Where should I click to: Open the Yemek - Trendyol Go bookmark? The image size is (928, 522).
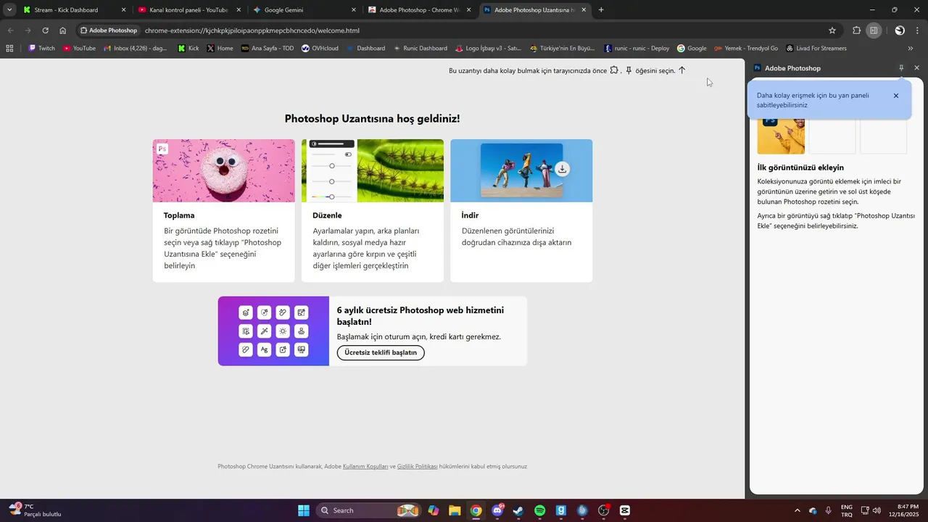tap(746, 49)
